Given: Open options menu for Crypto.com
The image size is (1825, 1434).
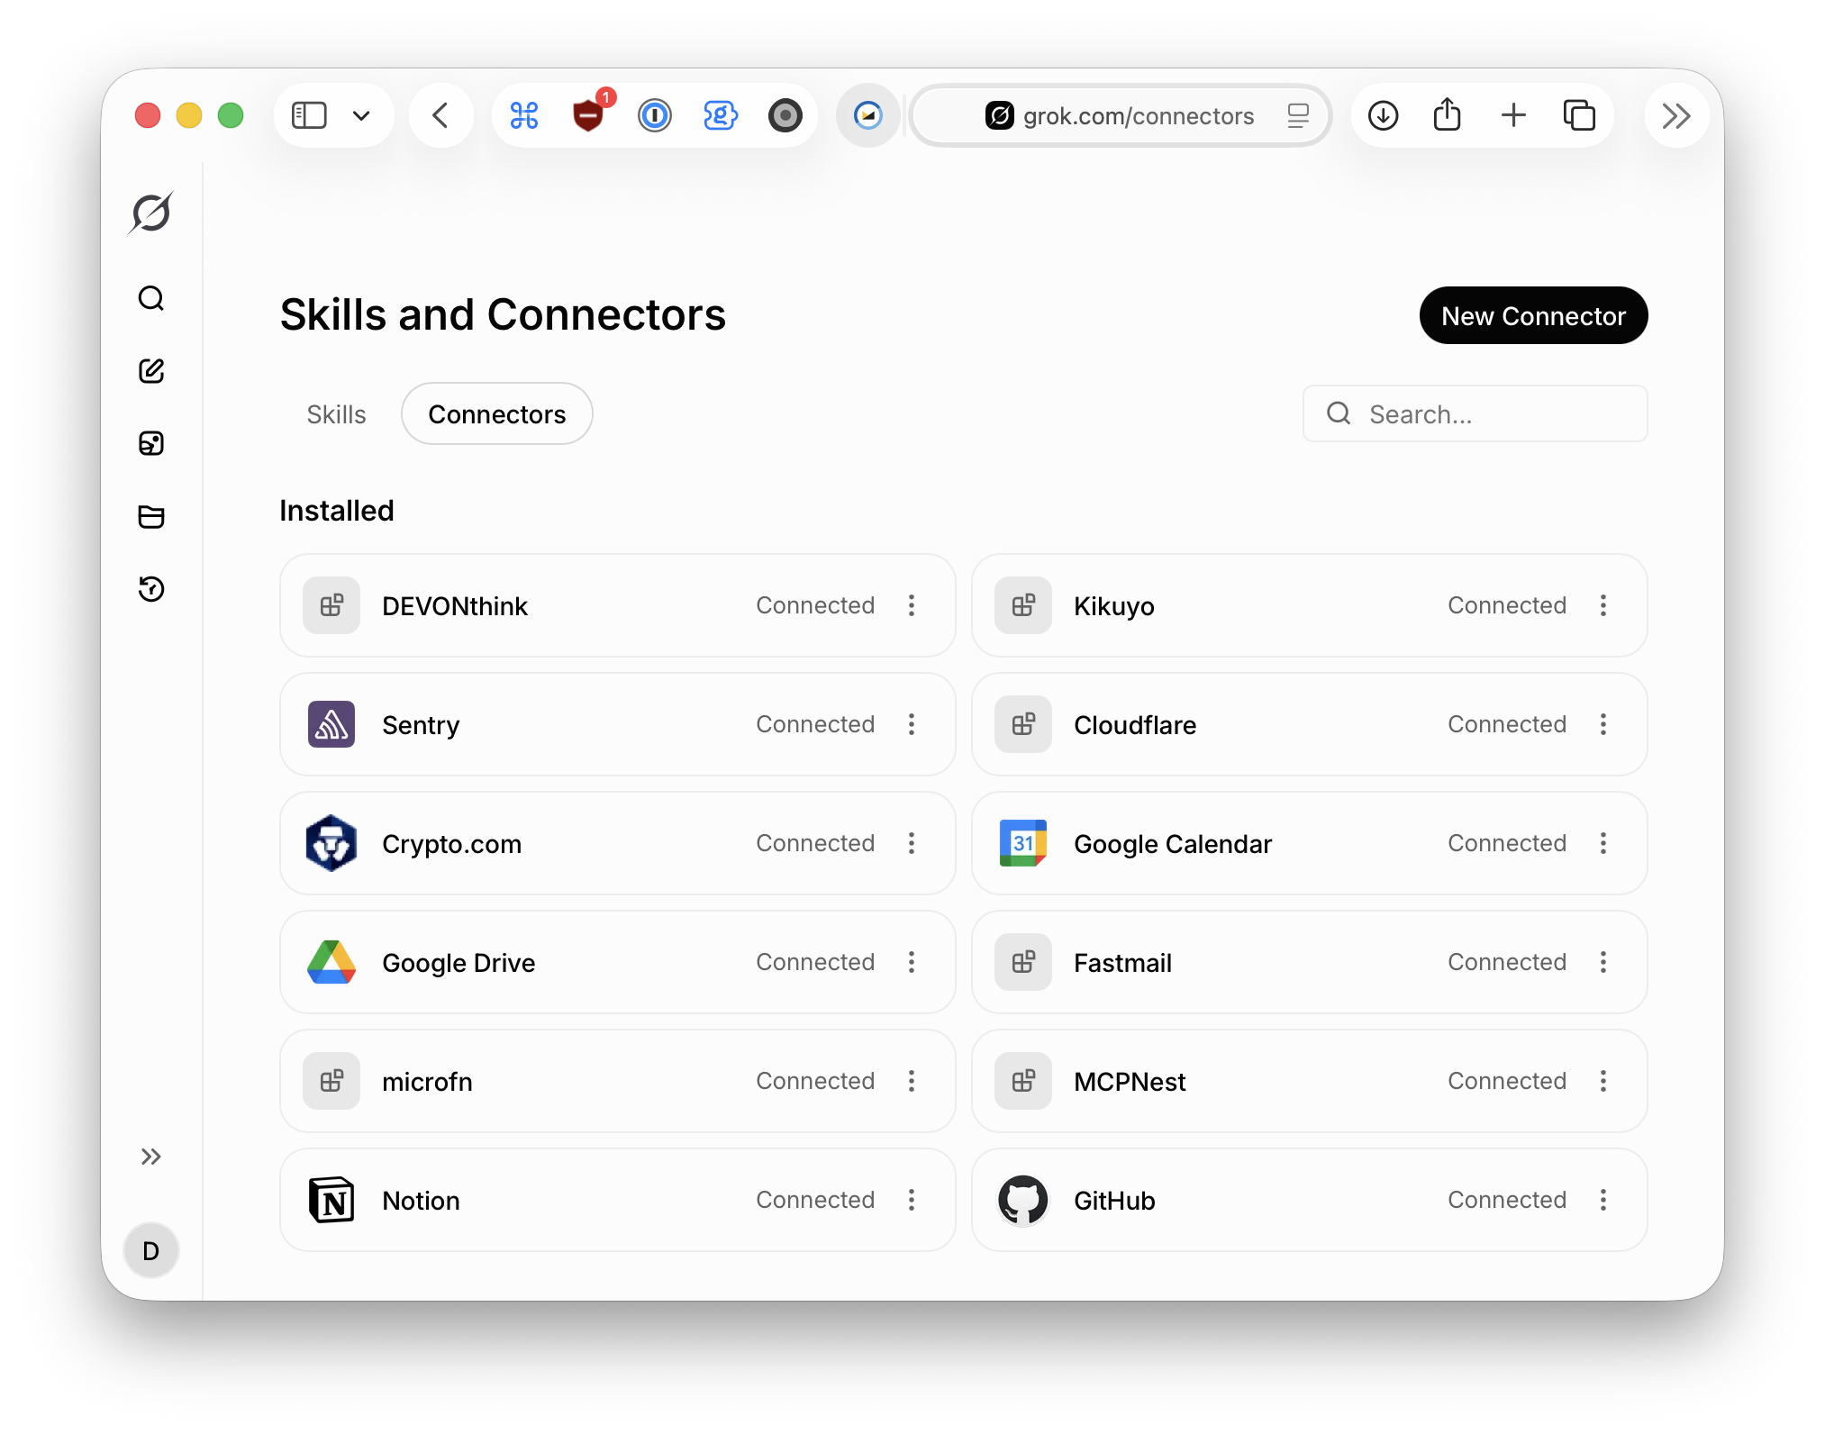Looking at the screenshot, I should coord(912,843).
